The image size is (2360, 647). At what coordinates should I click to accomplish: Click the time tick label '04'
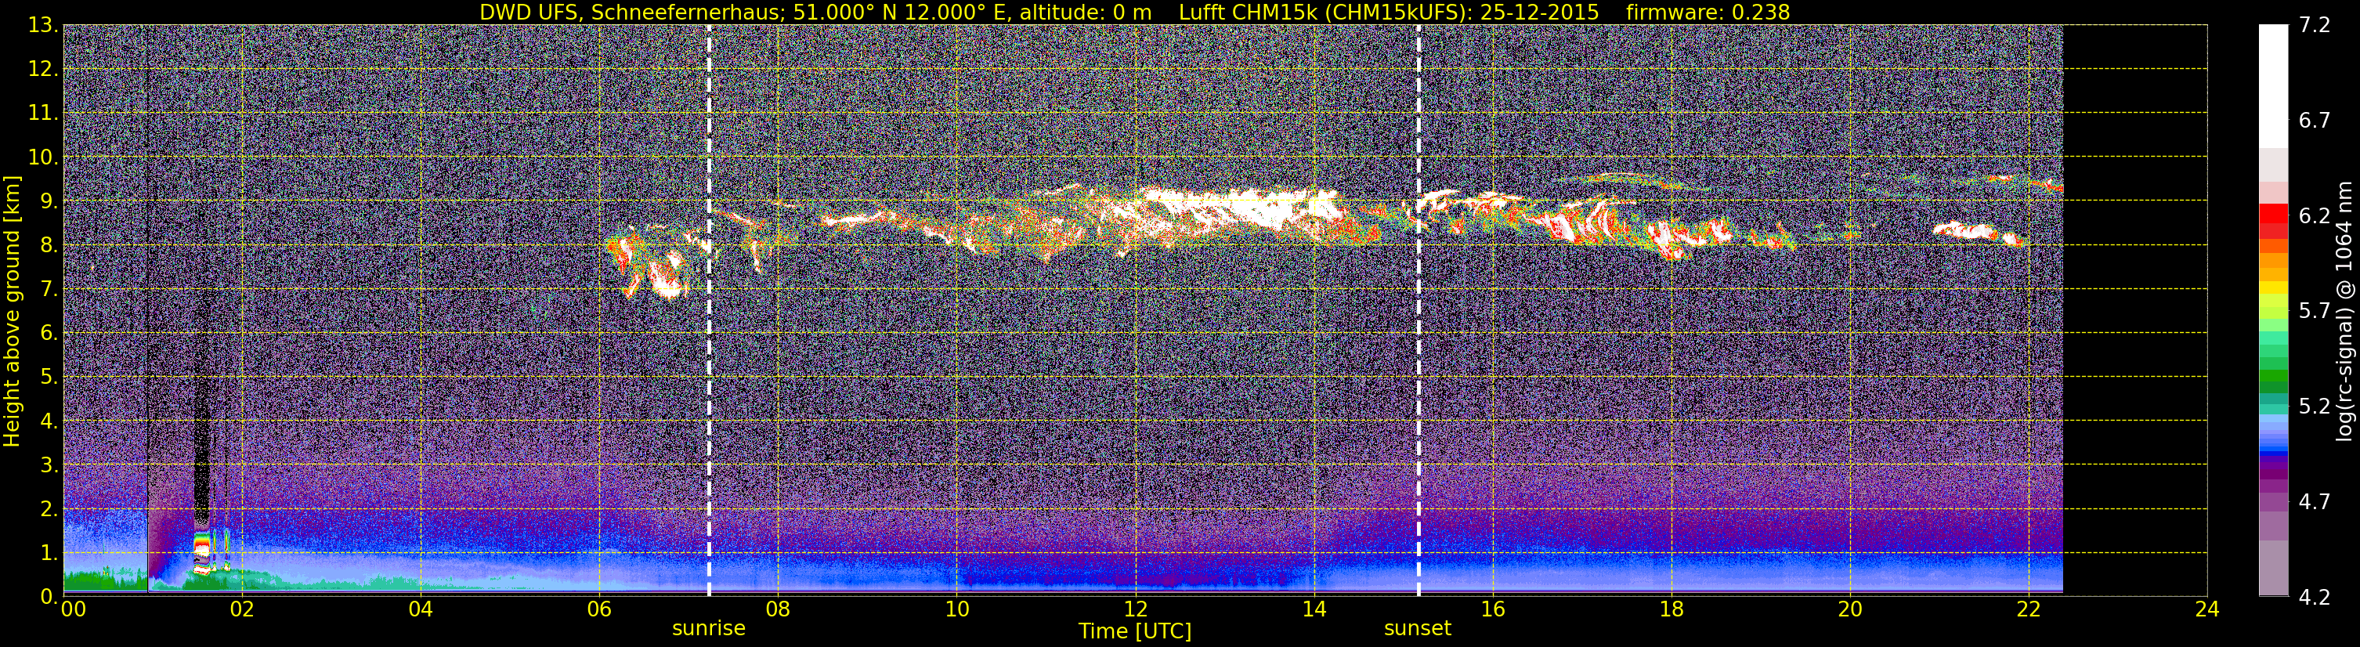[x=421, y=609]
